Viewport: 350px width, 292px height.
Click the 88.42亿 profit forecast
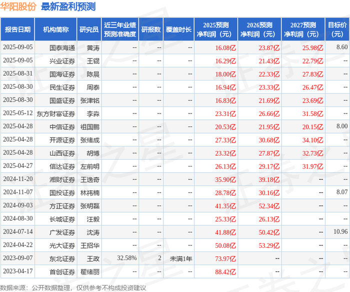click(x=225, y=271)
